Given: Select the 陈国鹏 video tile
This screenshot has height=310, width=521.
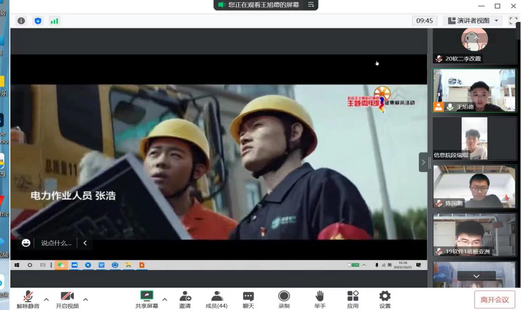Looking at the screenshot, I should 474,187.
